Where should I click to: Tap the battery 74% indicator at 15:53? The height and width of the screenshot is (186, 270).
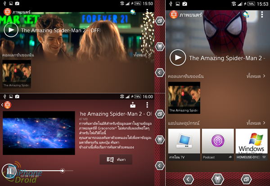coord(251,4)
